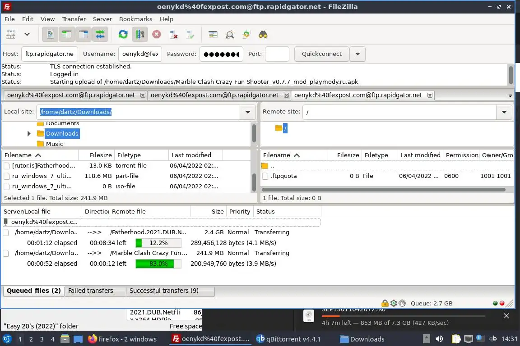
Task: Open the directory listing filters dialog
Action: [213, 34]
